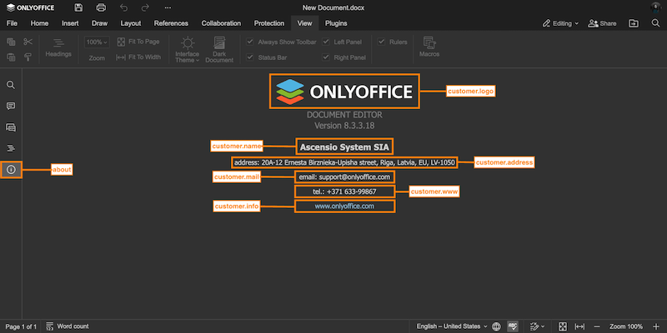Click the About info icon in sidebar
This screenshot has height=333, width=667.
(11, 170)
